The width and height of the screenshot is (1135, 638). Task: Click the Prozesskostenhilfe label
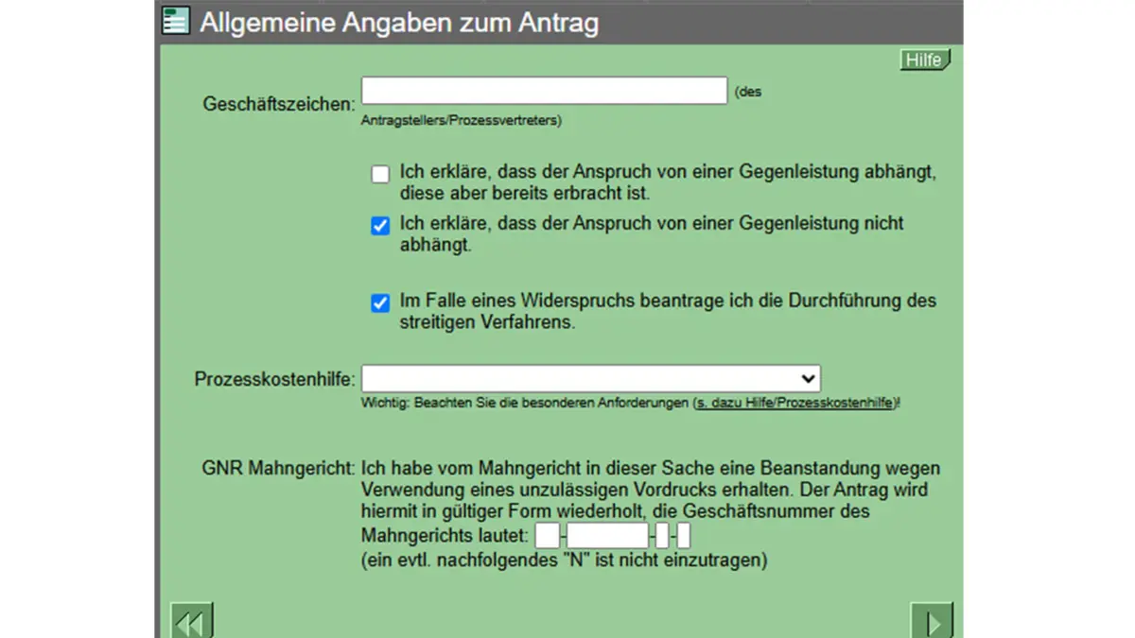[275, 379]
